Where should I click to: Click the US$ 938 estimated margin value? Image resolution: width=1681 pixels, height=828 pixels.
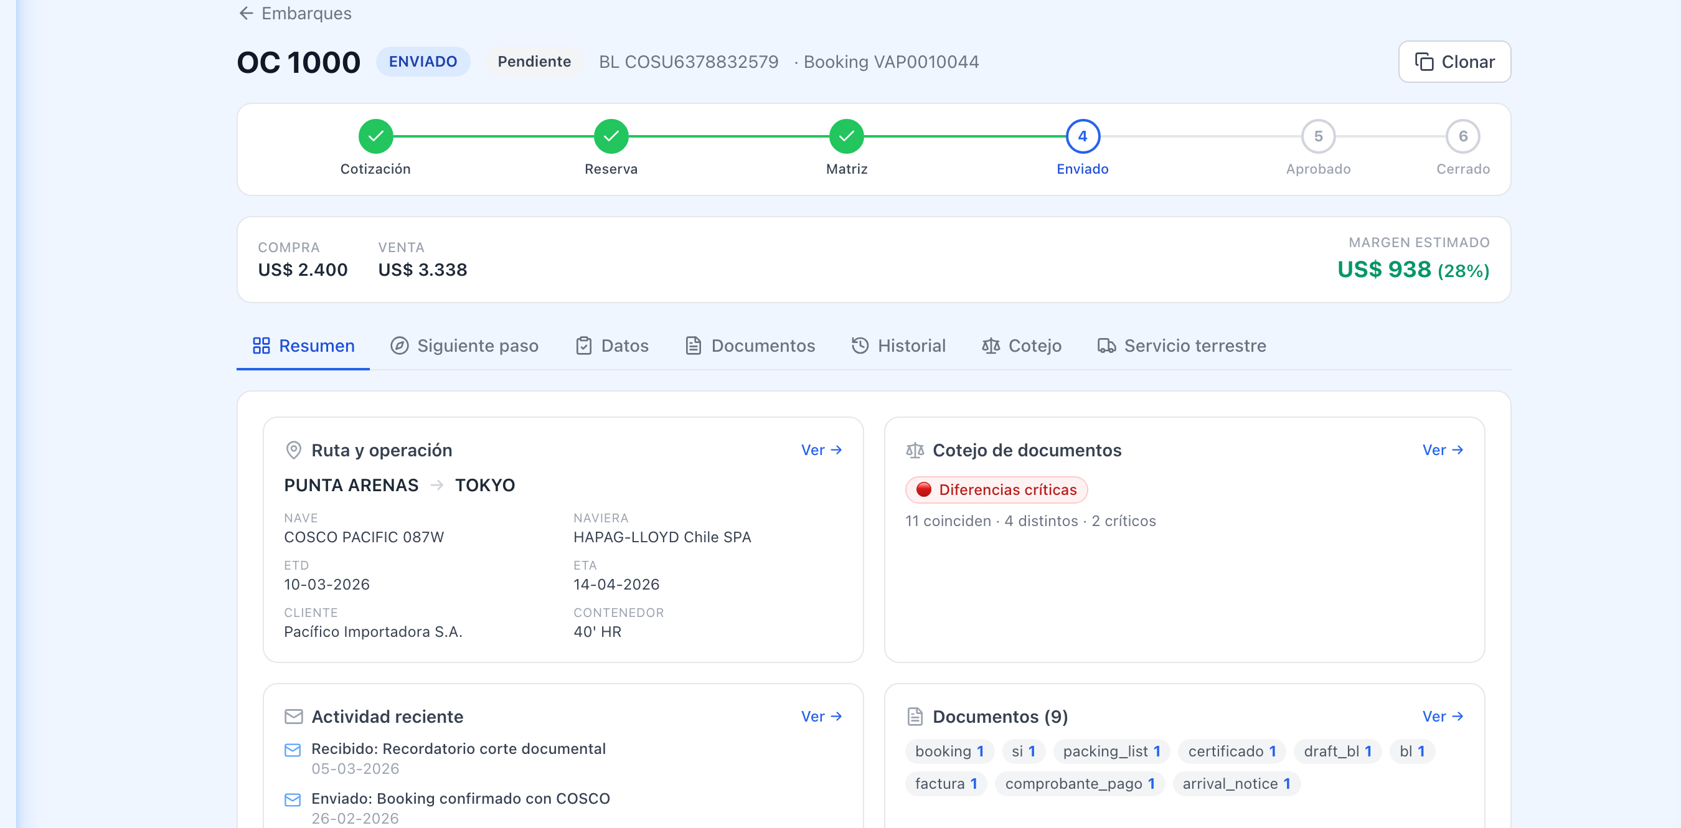tap(1383, 270)
